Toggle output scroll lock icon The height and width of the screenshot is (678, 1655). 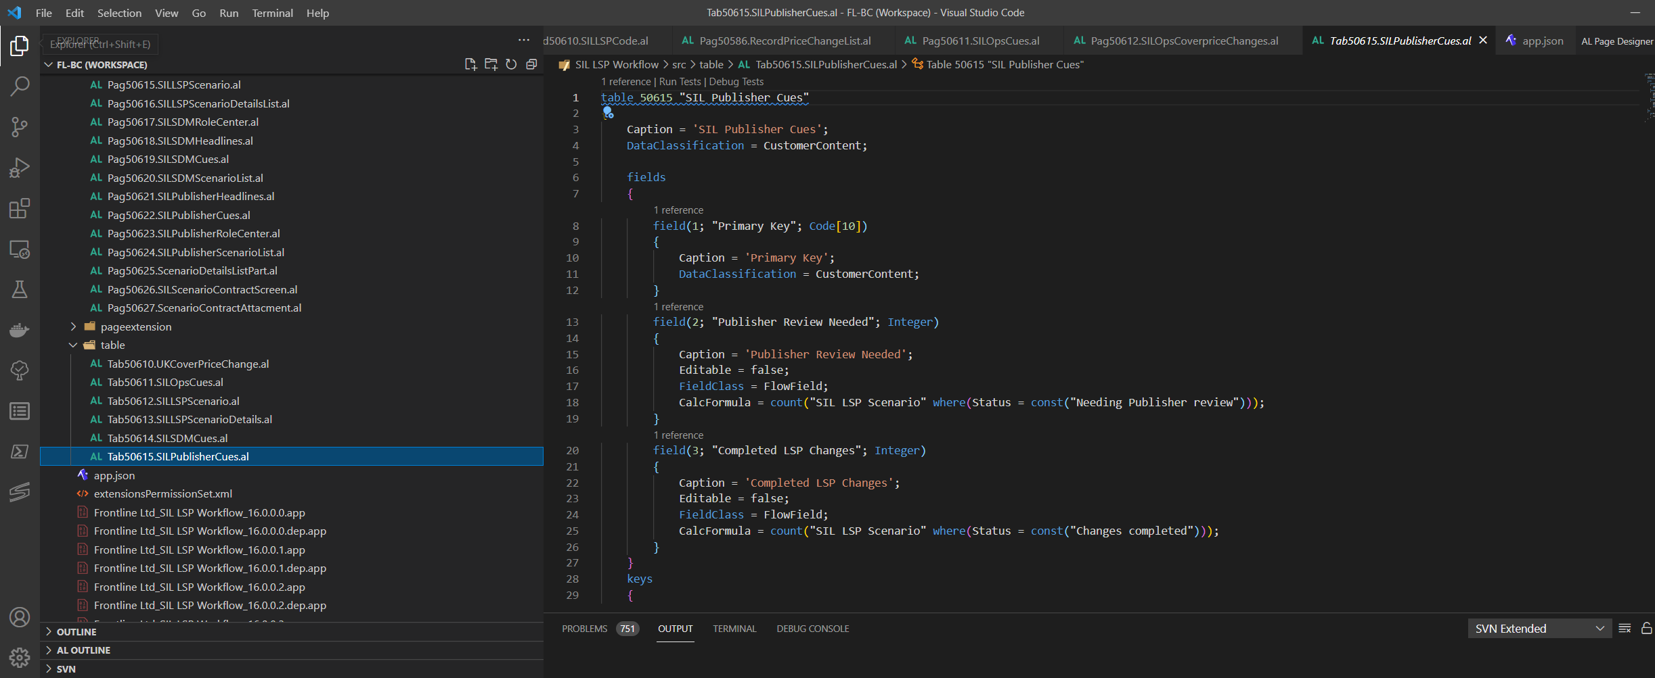1647,629
